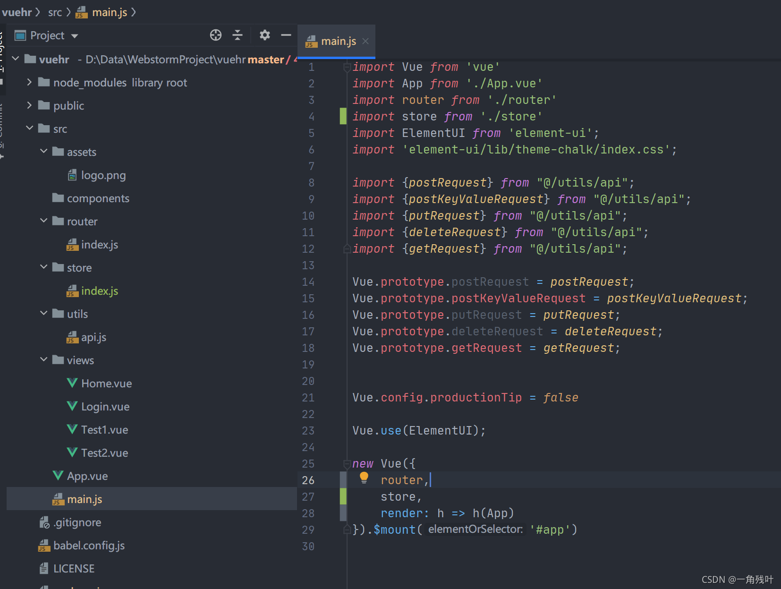Select main.js in project tree
This screenshot has width=781, height=589.
(x=85, y=499)
